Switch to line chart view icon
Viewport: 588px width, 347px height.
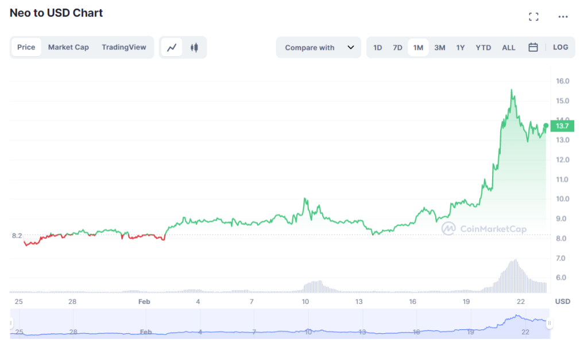[172, 48]
